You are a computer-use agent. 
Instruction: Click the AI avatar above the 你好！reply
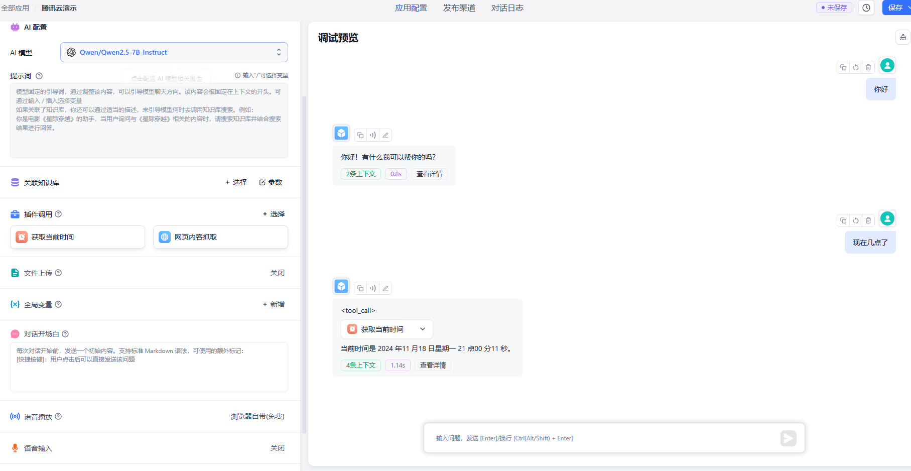coord(341,133)
